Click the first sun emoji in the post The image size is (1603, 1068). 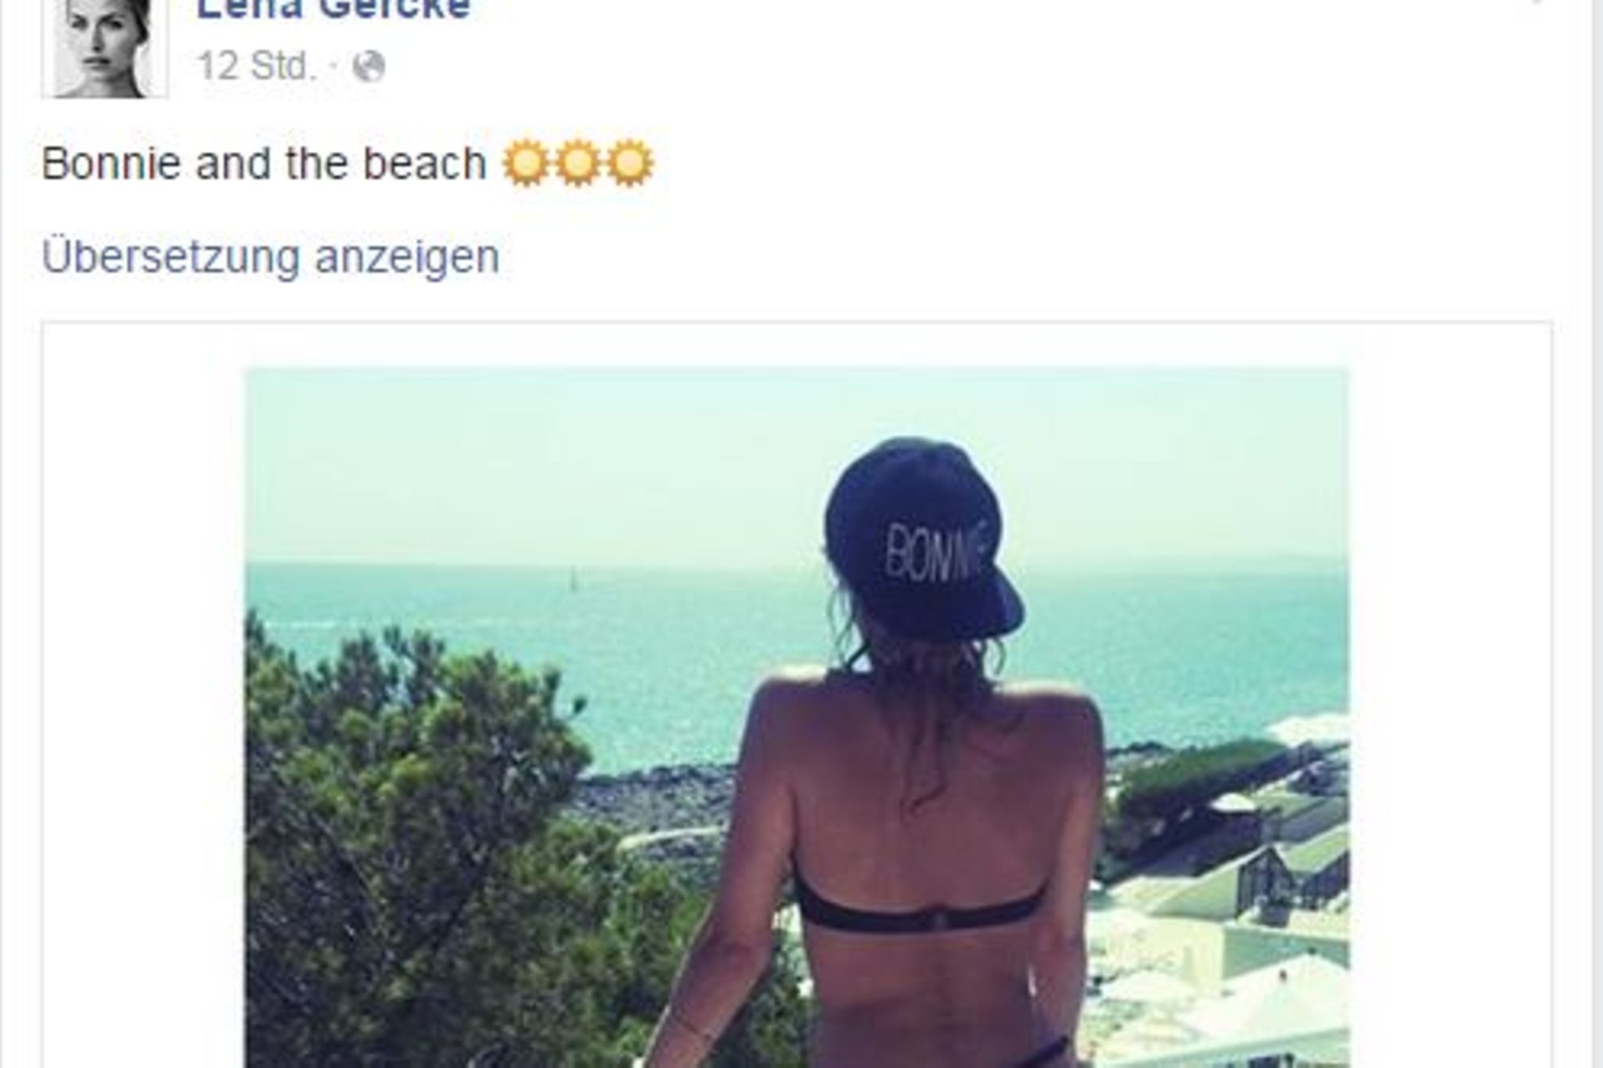[x=525, y=164]
